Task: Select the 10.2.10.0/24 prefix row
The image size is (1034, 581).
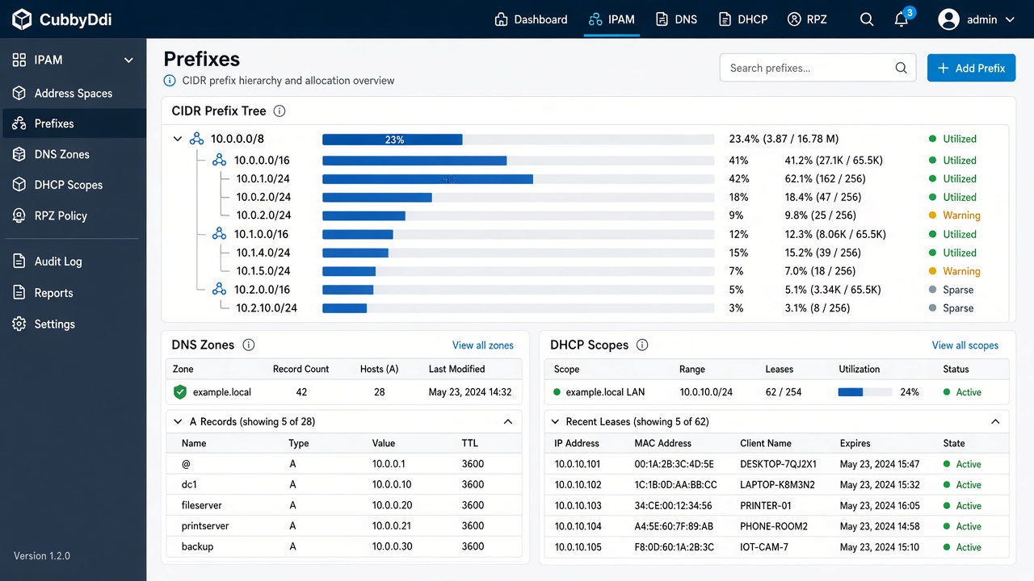Action: point(585,308)
